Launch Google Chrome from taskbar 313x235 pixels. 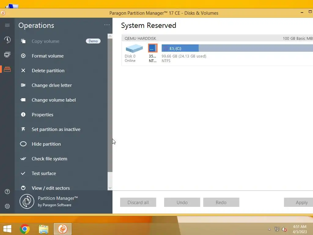click(x=25, y=229)
